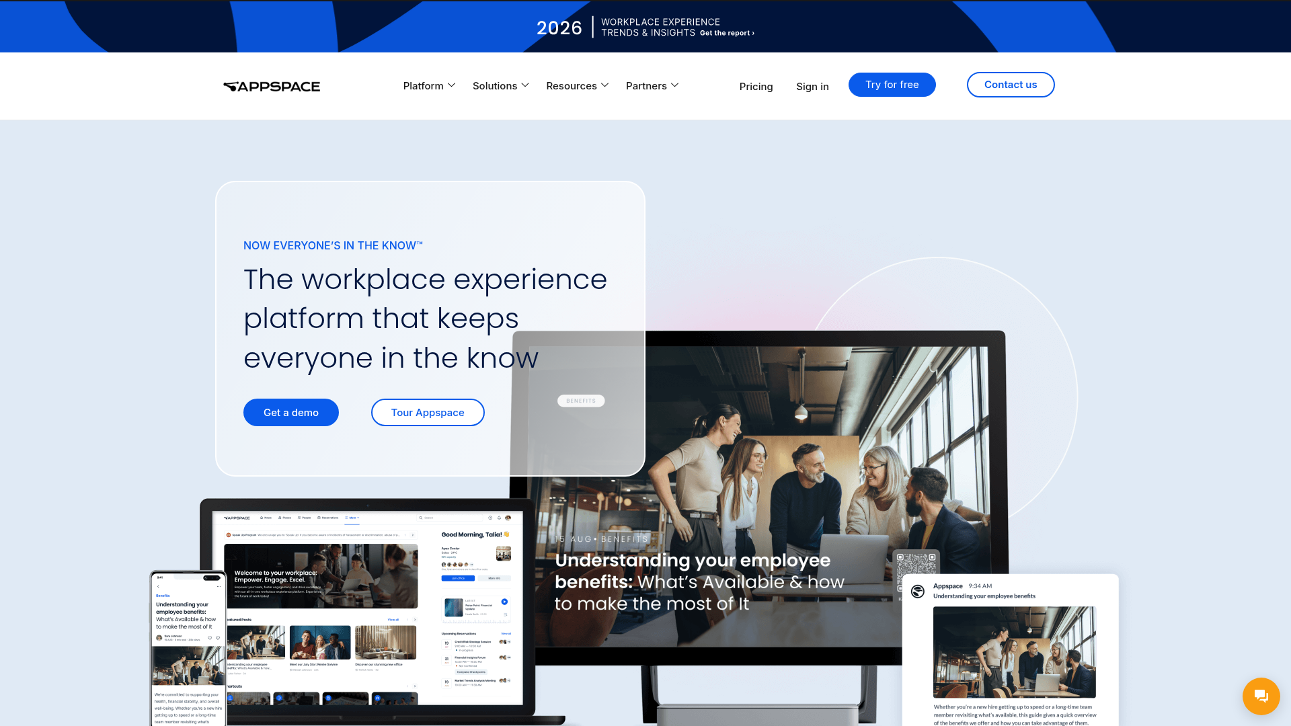Image resolution: width=1291 pixels, height=726 pixels.
Task: Open the chat widget in the corner
Action: (x=1261, y=696)
